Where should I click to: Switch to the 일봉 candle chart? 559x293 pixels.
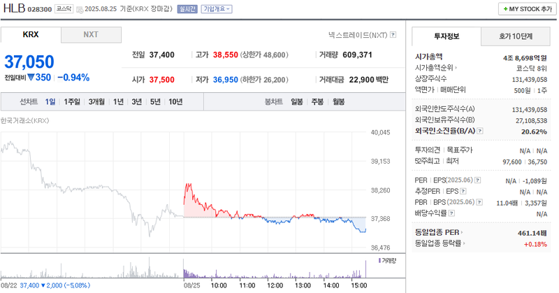click(x=296, y=101)
